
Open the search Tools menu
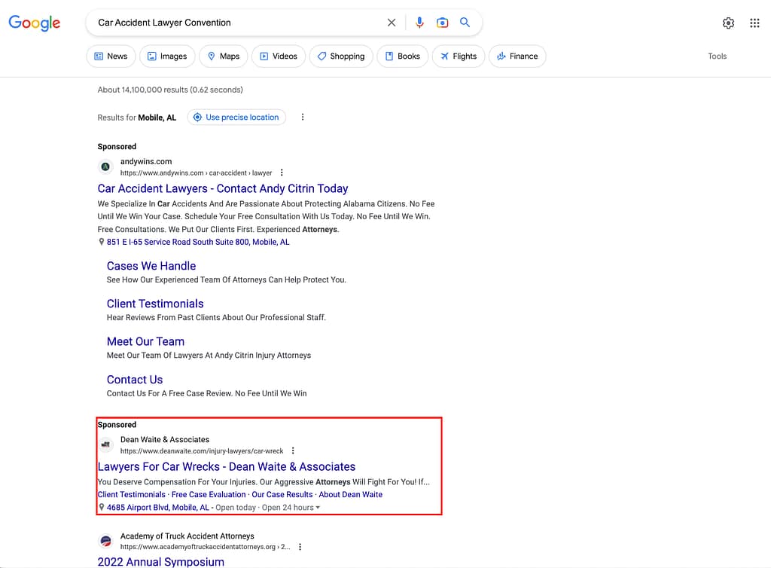point(717,56)
